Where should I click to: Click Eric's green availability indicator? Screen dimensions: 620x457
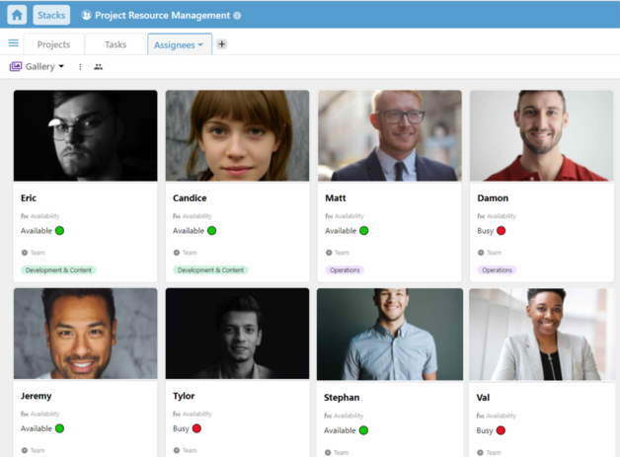(x=59, y=231)
